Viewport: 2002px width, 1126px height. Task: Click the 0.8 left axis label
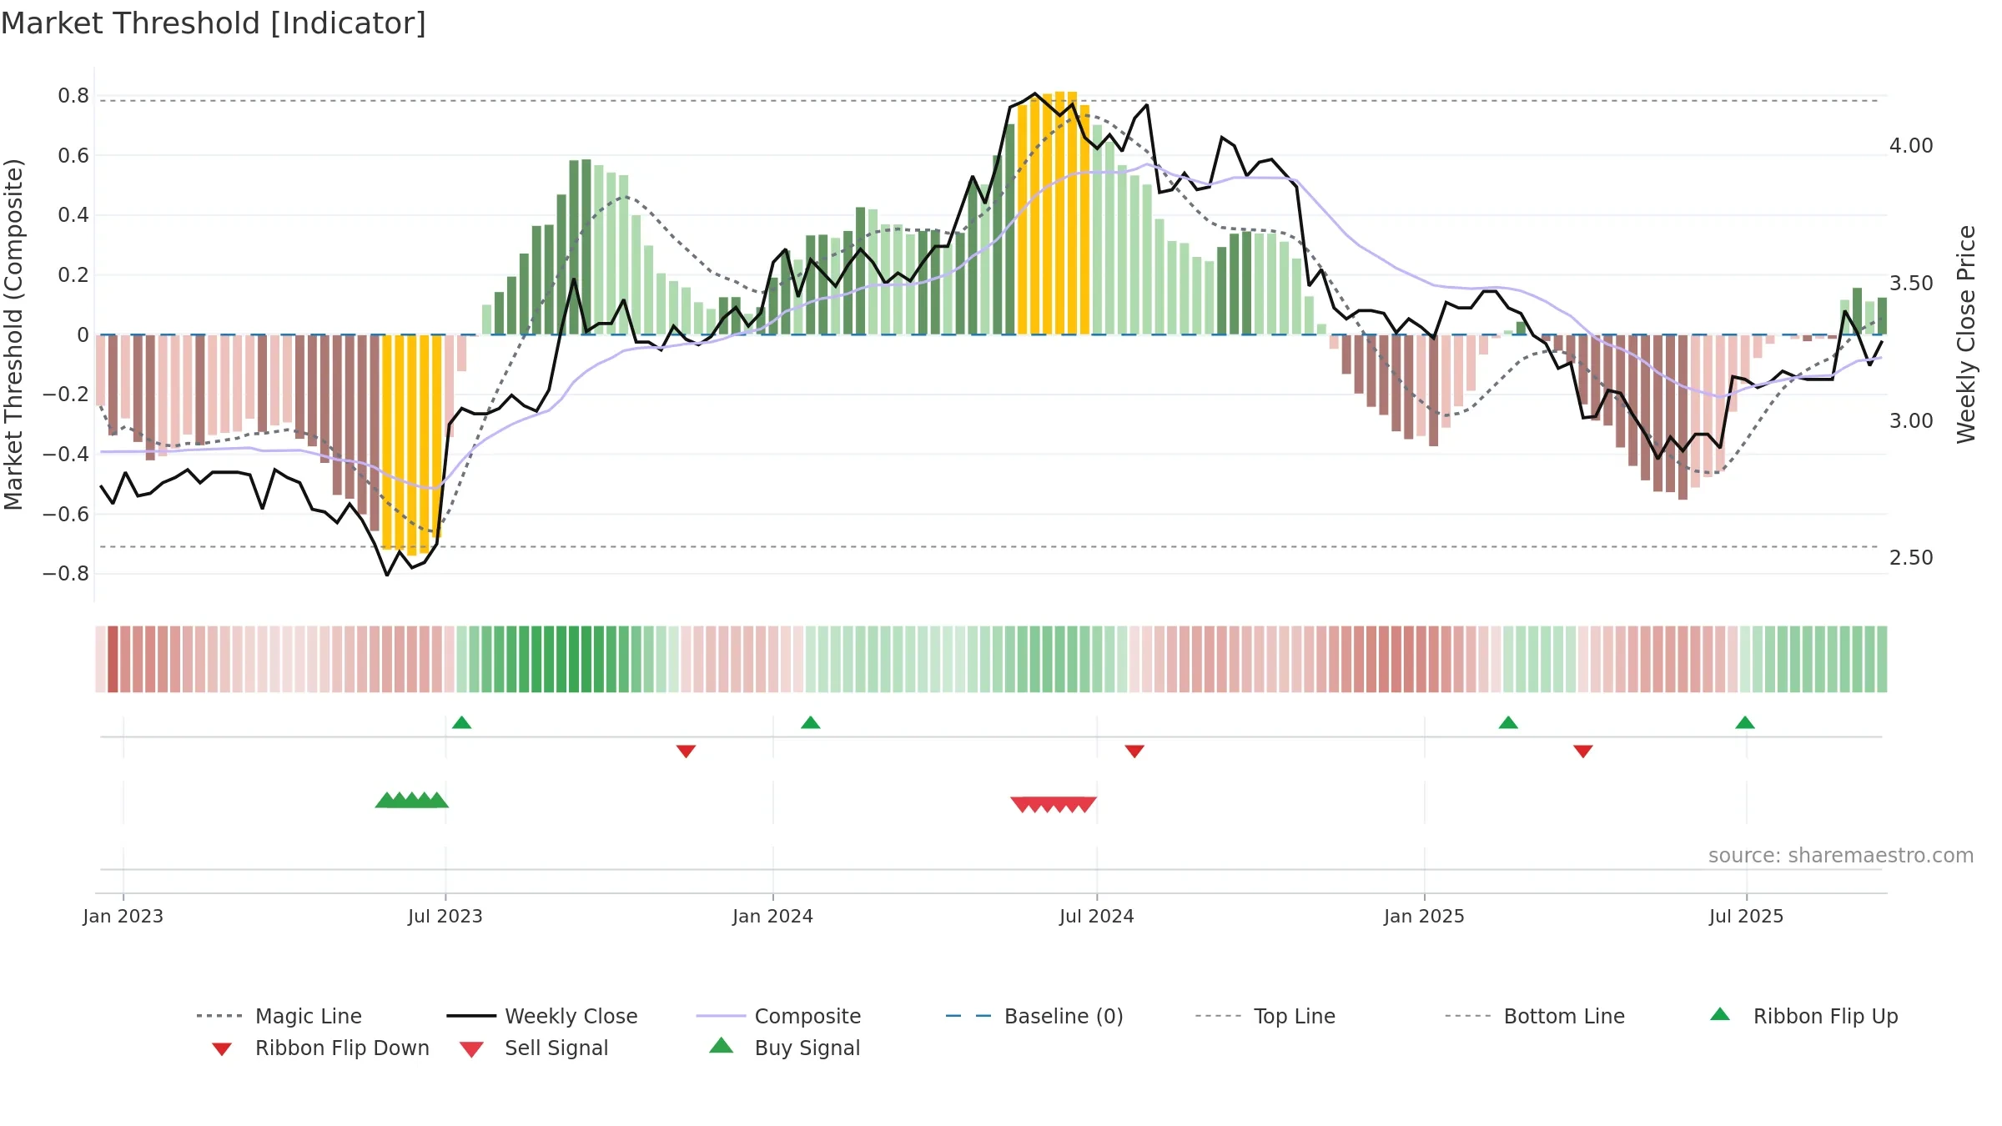coord(73,96)
